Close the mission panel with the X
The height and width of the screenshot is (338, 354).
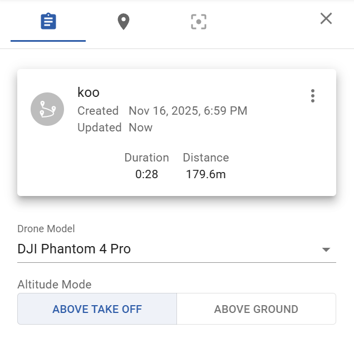pos(326,19)
